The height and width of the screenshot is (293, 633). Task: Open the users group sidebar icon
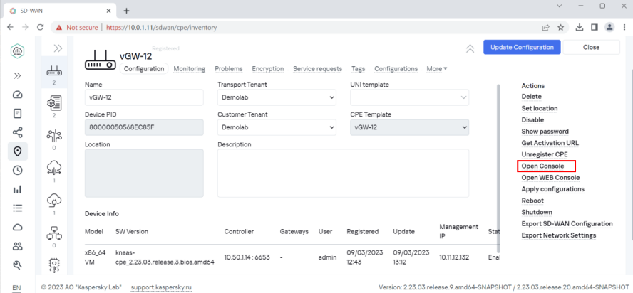click(17, 246)
